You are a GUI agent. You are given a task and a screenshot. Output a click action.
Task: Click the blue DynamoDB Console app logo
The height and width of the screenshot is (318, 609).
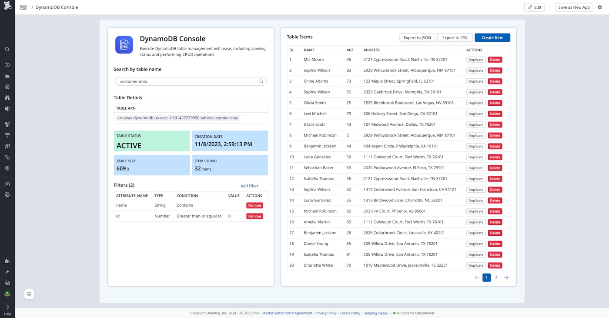pyautogui.click(x=124, y=45)
